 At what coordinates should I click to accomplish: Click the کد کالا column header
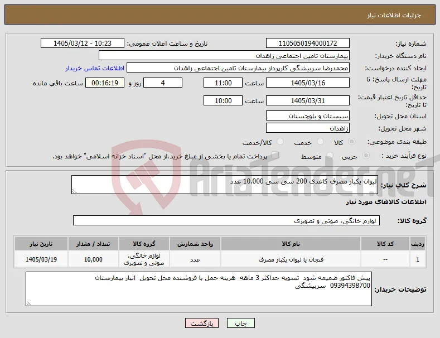tap(385, 244)
